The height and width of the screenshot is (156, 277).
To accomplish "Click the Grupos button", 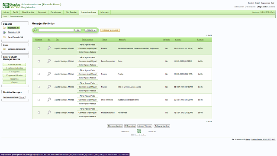I will click(x=14, y=83).
